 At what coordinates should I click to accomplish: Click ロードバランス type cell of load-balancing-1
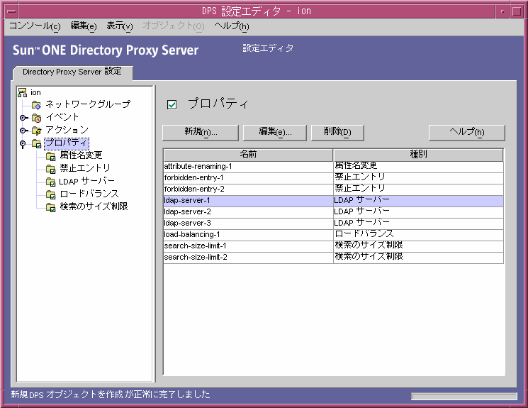point(418,235)
